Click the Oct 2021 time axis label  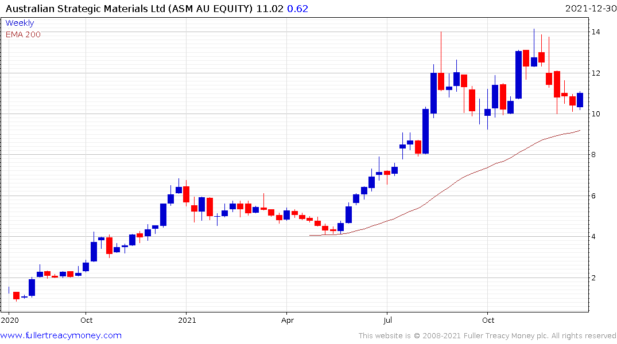[488, 320]
